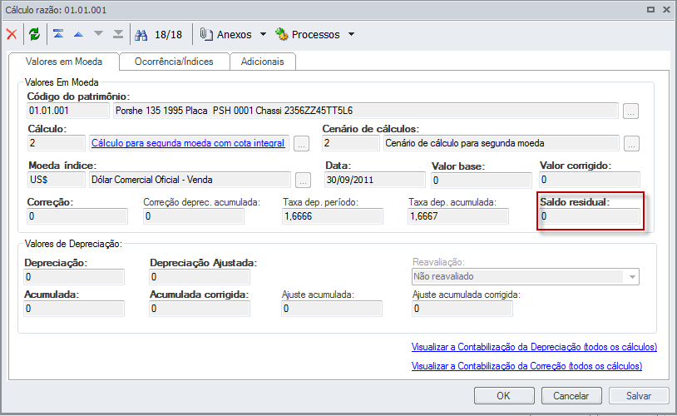
Task: Click Taxa dep. período field 1,6666
Action: (x=333, y=216)
